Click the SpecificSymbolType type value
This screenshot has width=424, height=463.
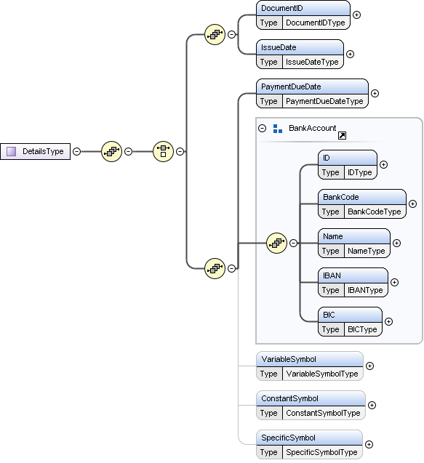[x=321, y=452]
